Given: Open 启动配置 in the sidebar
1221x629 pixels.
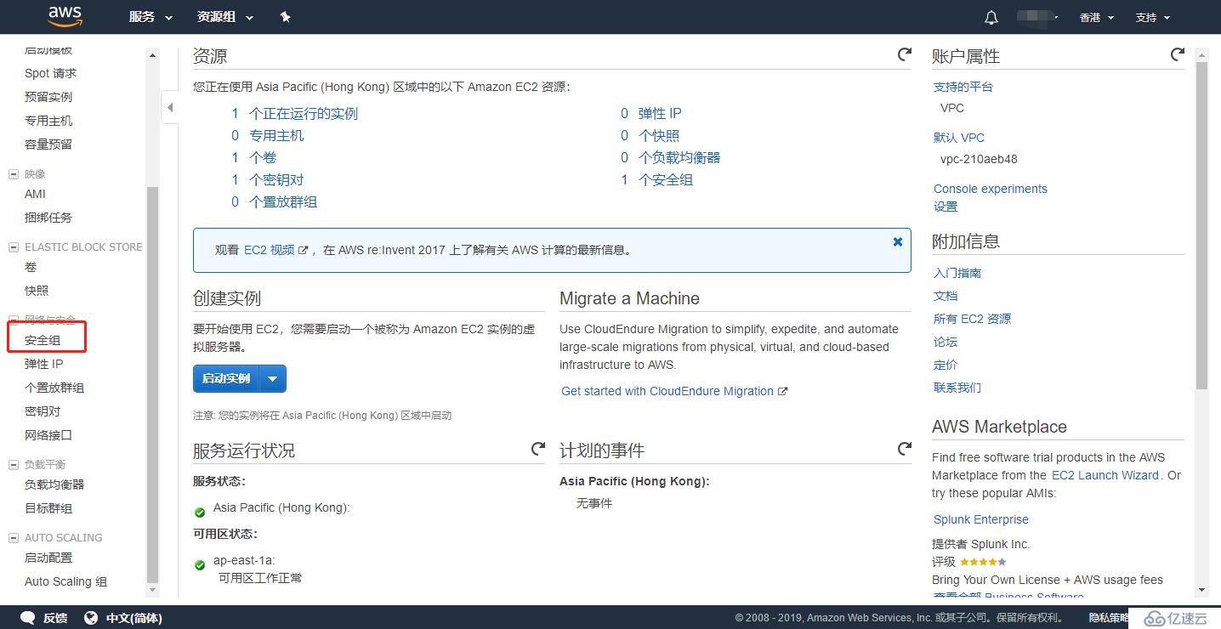Looking at the screenshot, I should (x=48, y=558).
